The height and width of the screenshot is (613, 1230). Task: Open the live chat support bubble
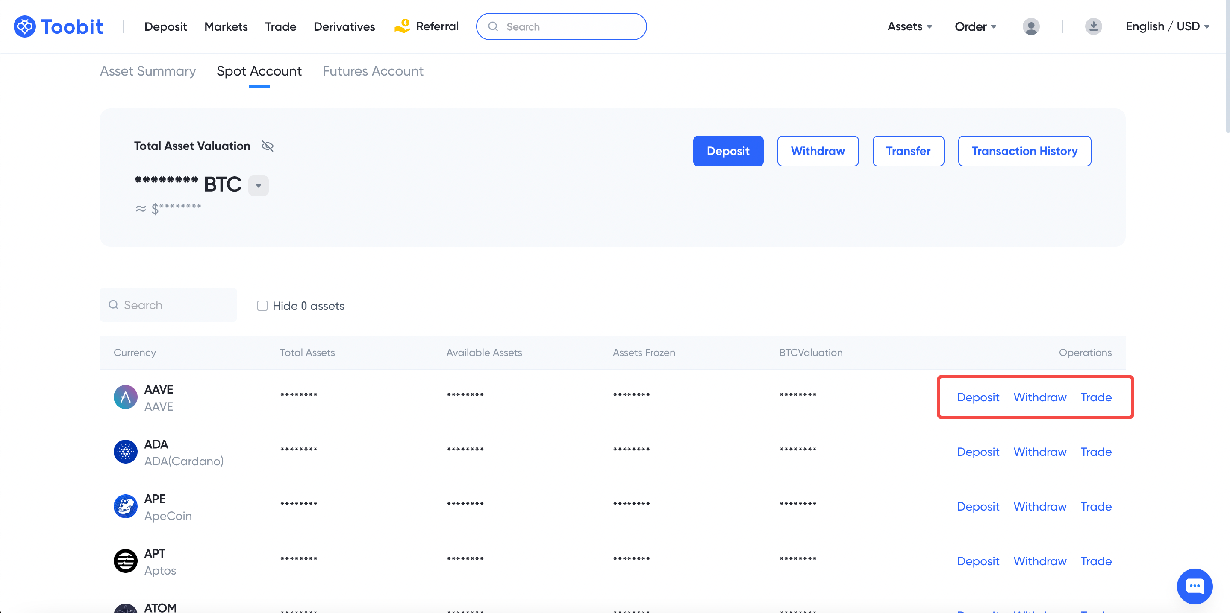tap(1194, 586)
